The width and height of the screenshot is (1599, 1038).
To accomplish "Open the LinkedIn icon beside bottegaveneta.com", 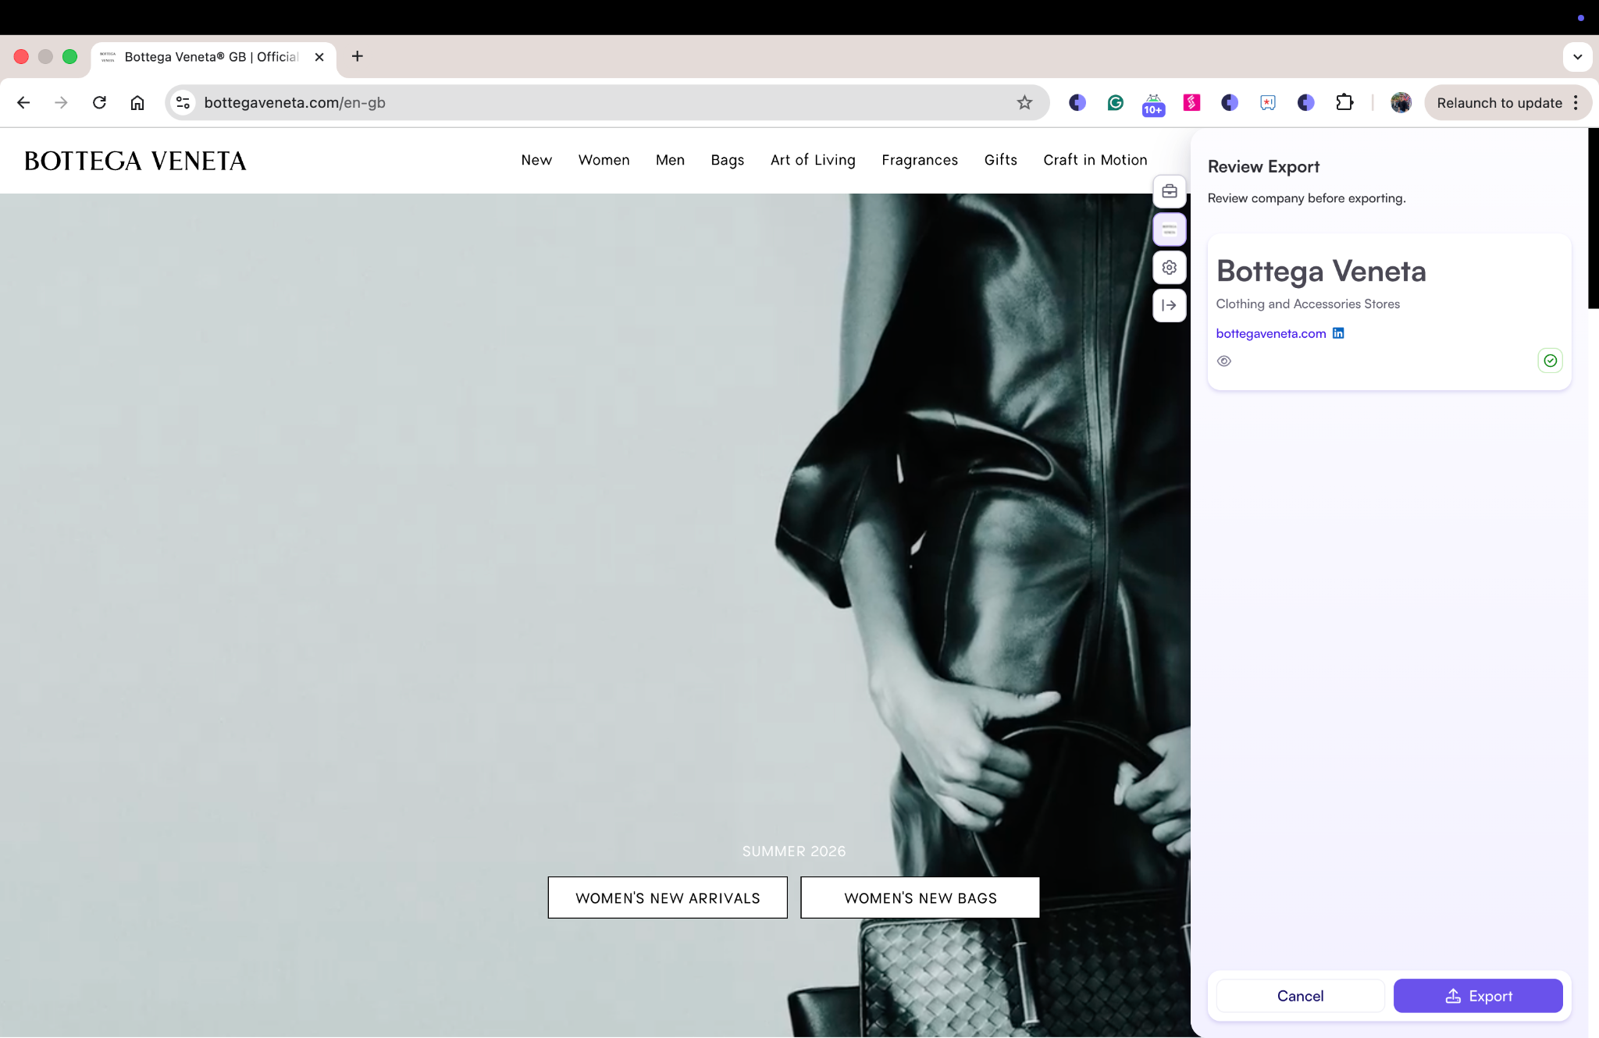I will pyautogui.click(x=1338, y=333).
